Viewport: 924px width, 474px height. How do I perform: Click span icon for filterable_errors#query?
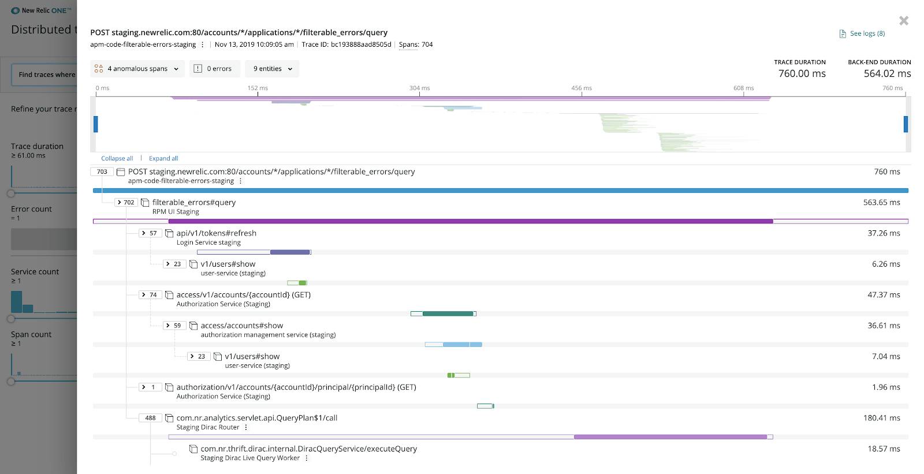[145, 203]
